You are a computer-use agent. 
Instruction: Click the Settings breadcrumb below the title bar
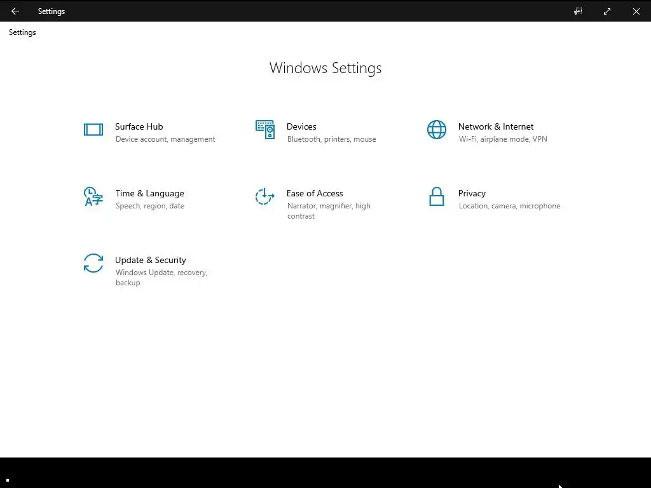pyautogui.click(x=22, y=32)
